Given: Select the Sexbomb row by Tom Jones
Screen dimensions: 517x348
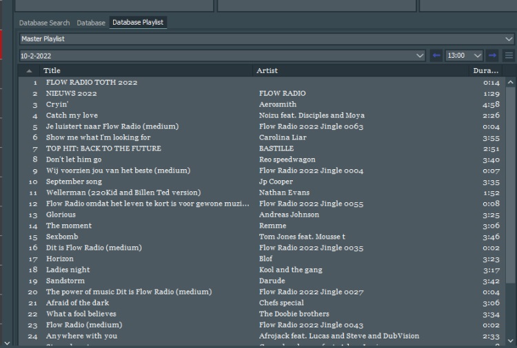Looking at the screenshot, I should click(x=62, y=237).
